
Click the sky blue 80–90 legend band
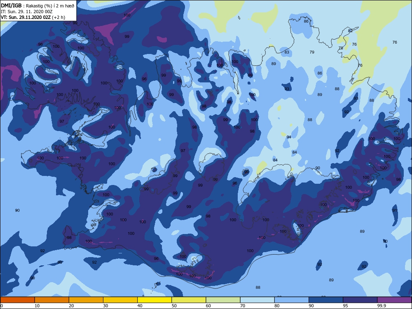(292, 300)
